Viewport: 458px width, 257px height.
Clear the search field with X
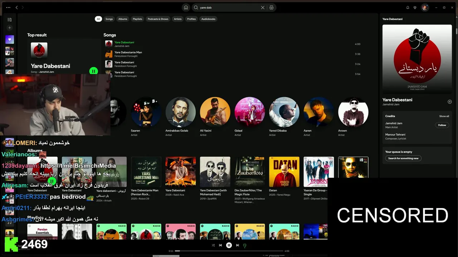[263, 7]
